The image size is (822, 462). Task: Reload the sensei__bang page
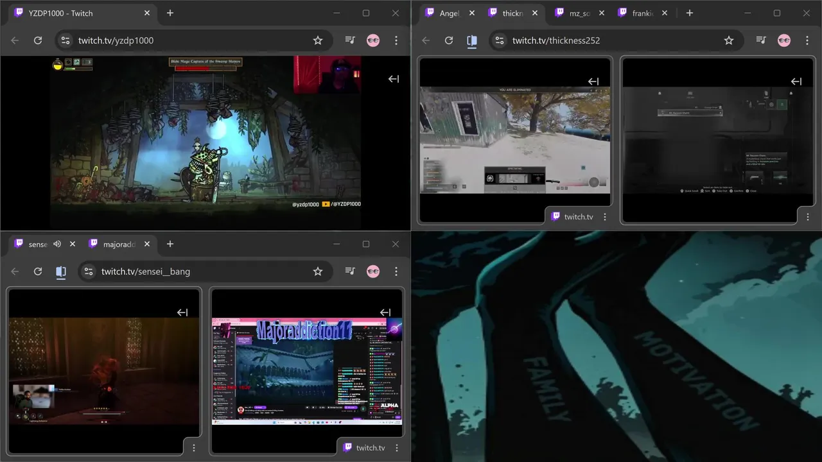point(38,271)
